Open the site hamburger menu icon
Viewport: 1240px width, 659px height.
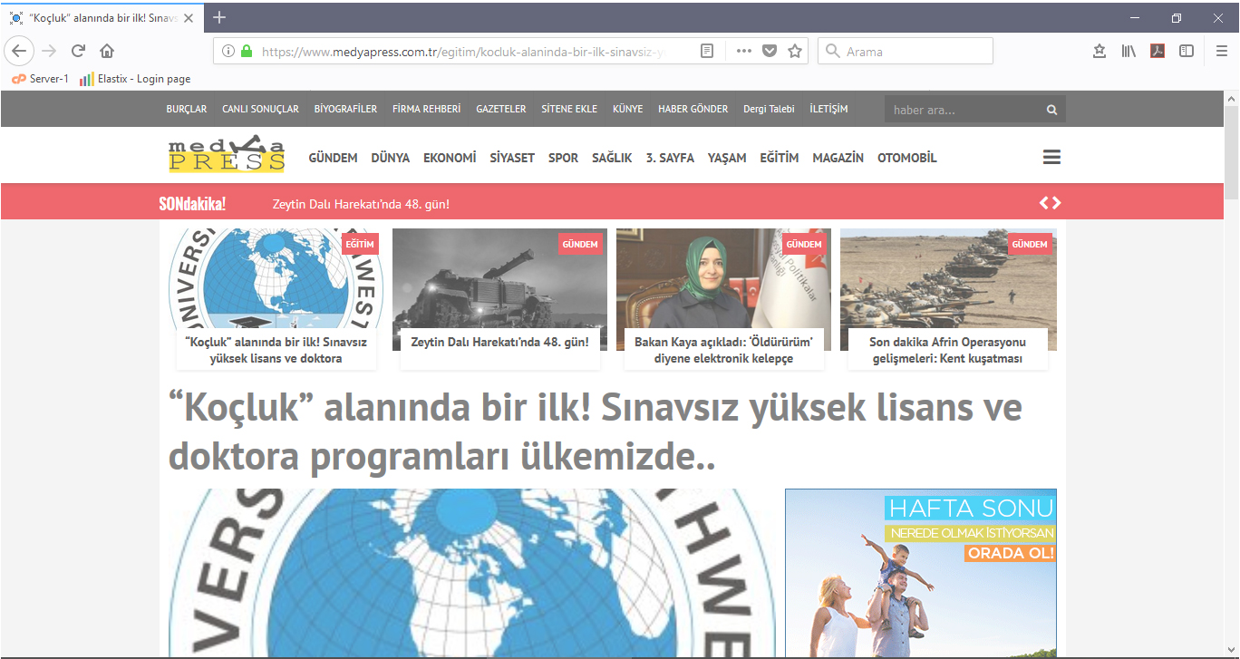click(x=1051, y=158)
